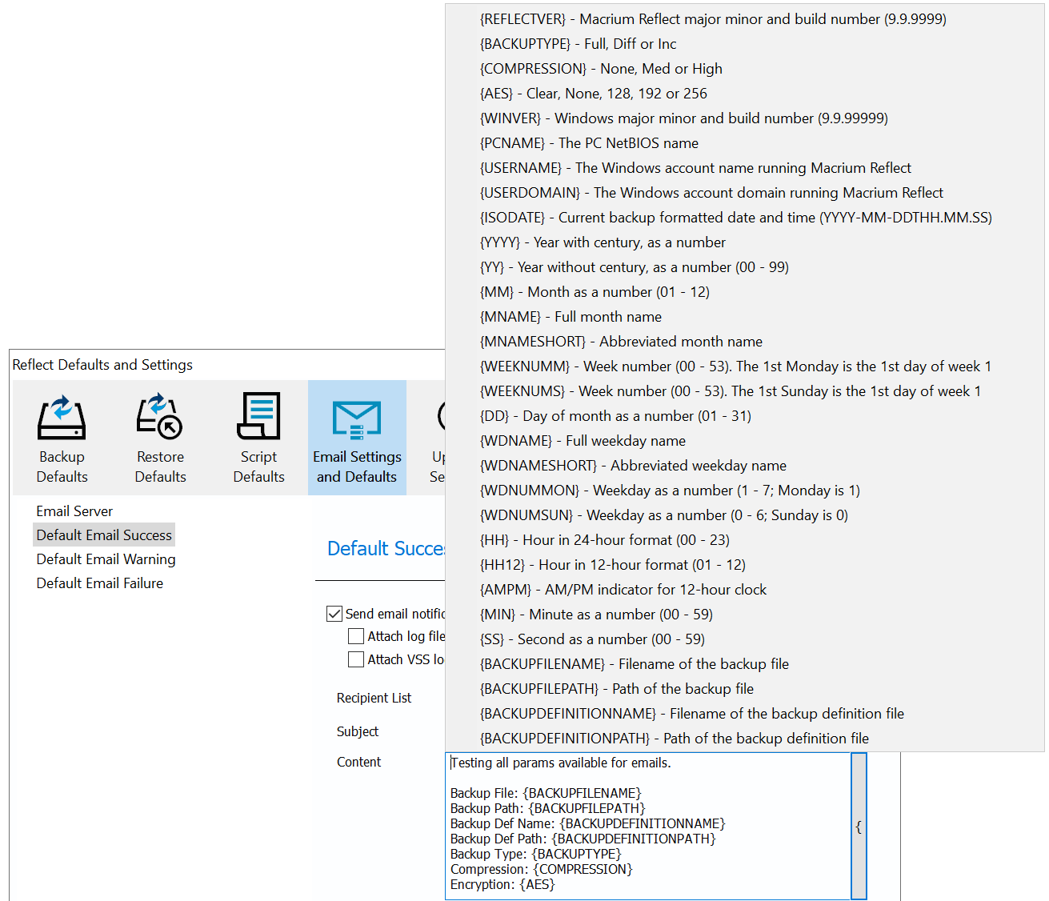Select {WDNUMMON} weekday number entry
This screenshot has width=1049, height=901.
(744, 491)
